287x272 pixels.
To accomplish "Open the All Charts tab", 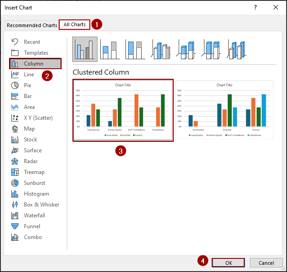I will coord(74,24).
